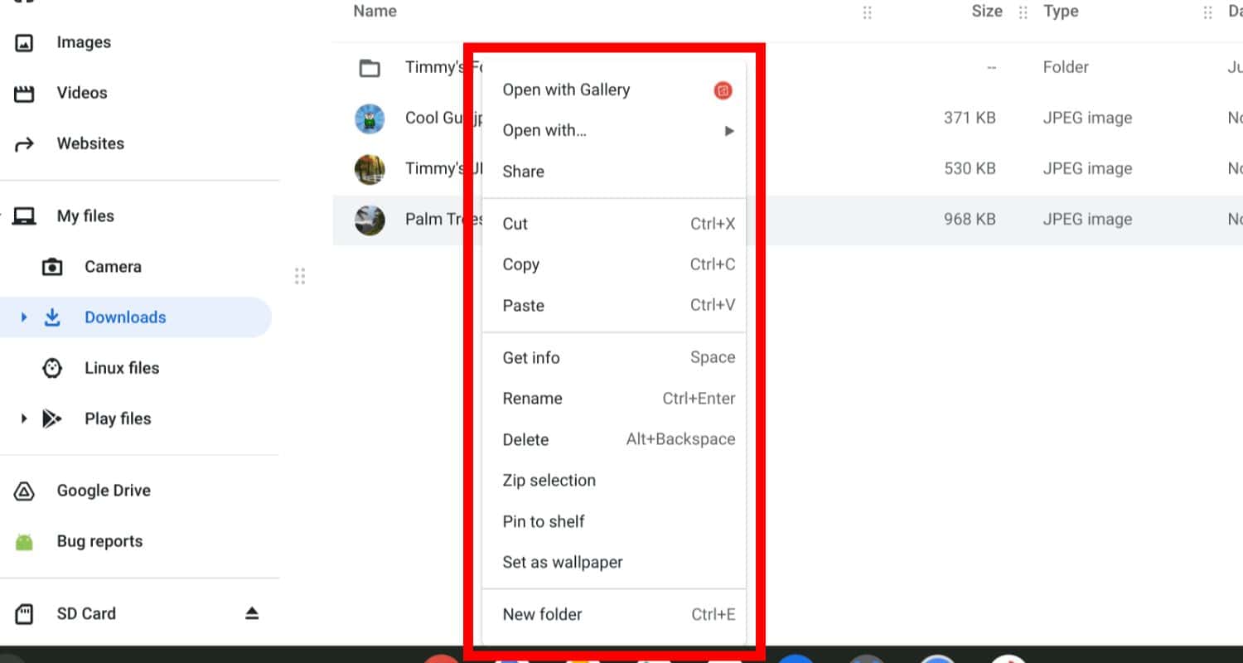Select the Videos clapperboard icon
1243x663 pixels.
click(25, 93)
